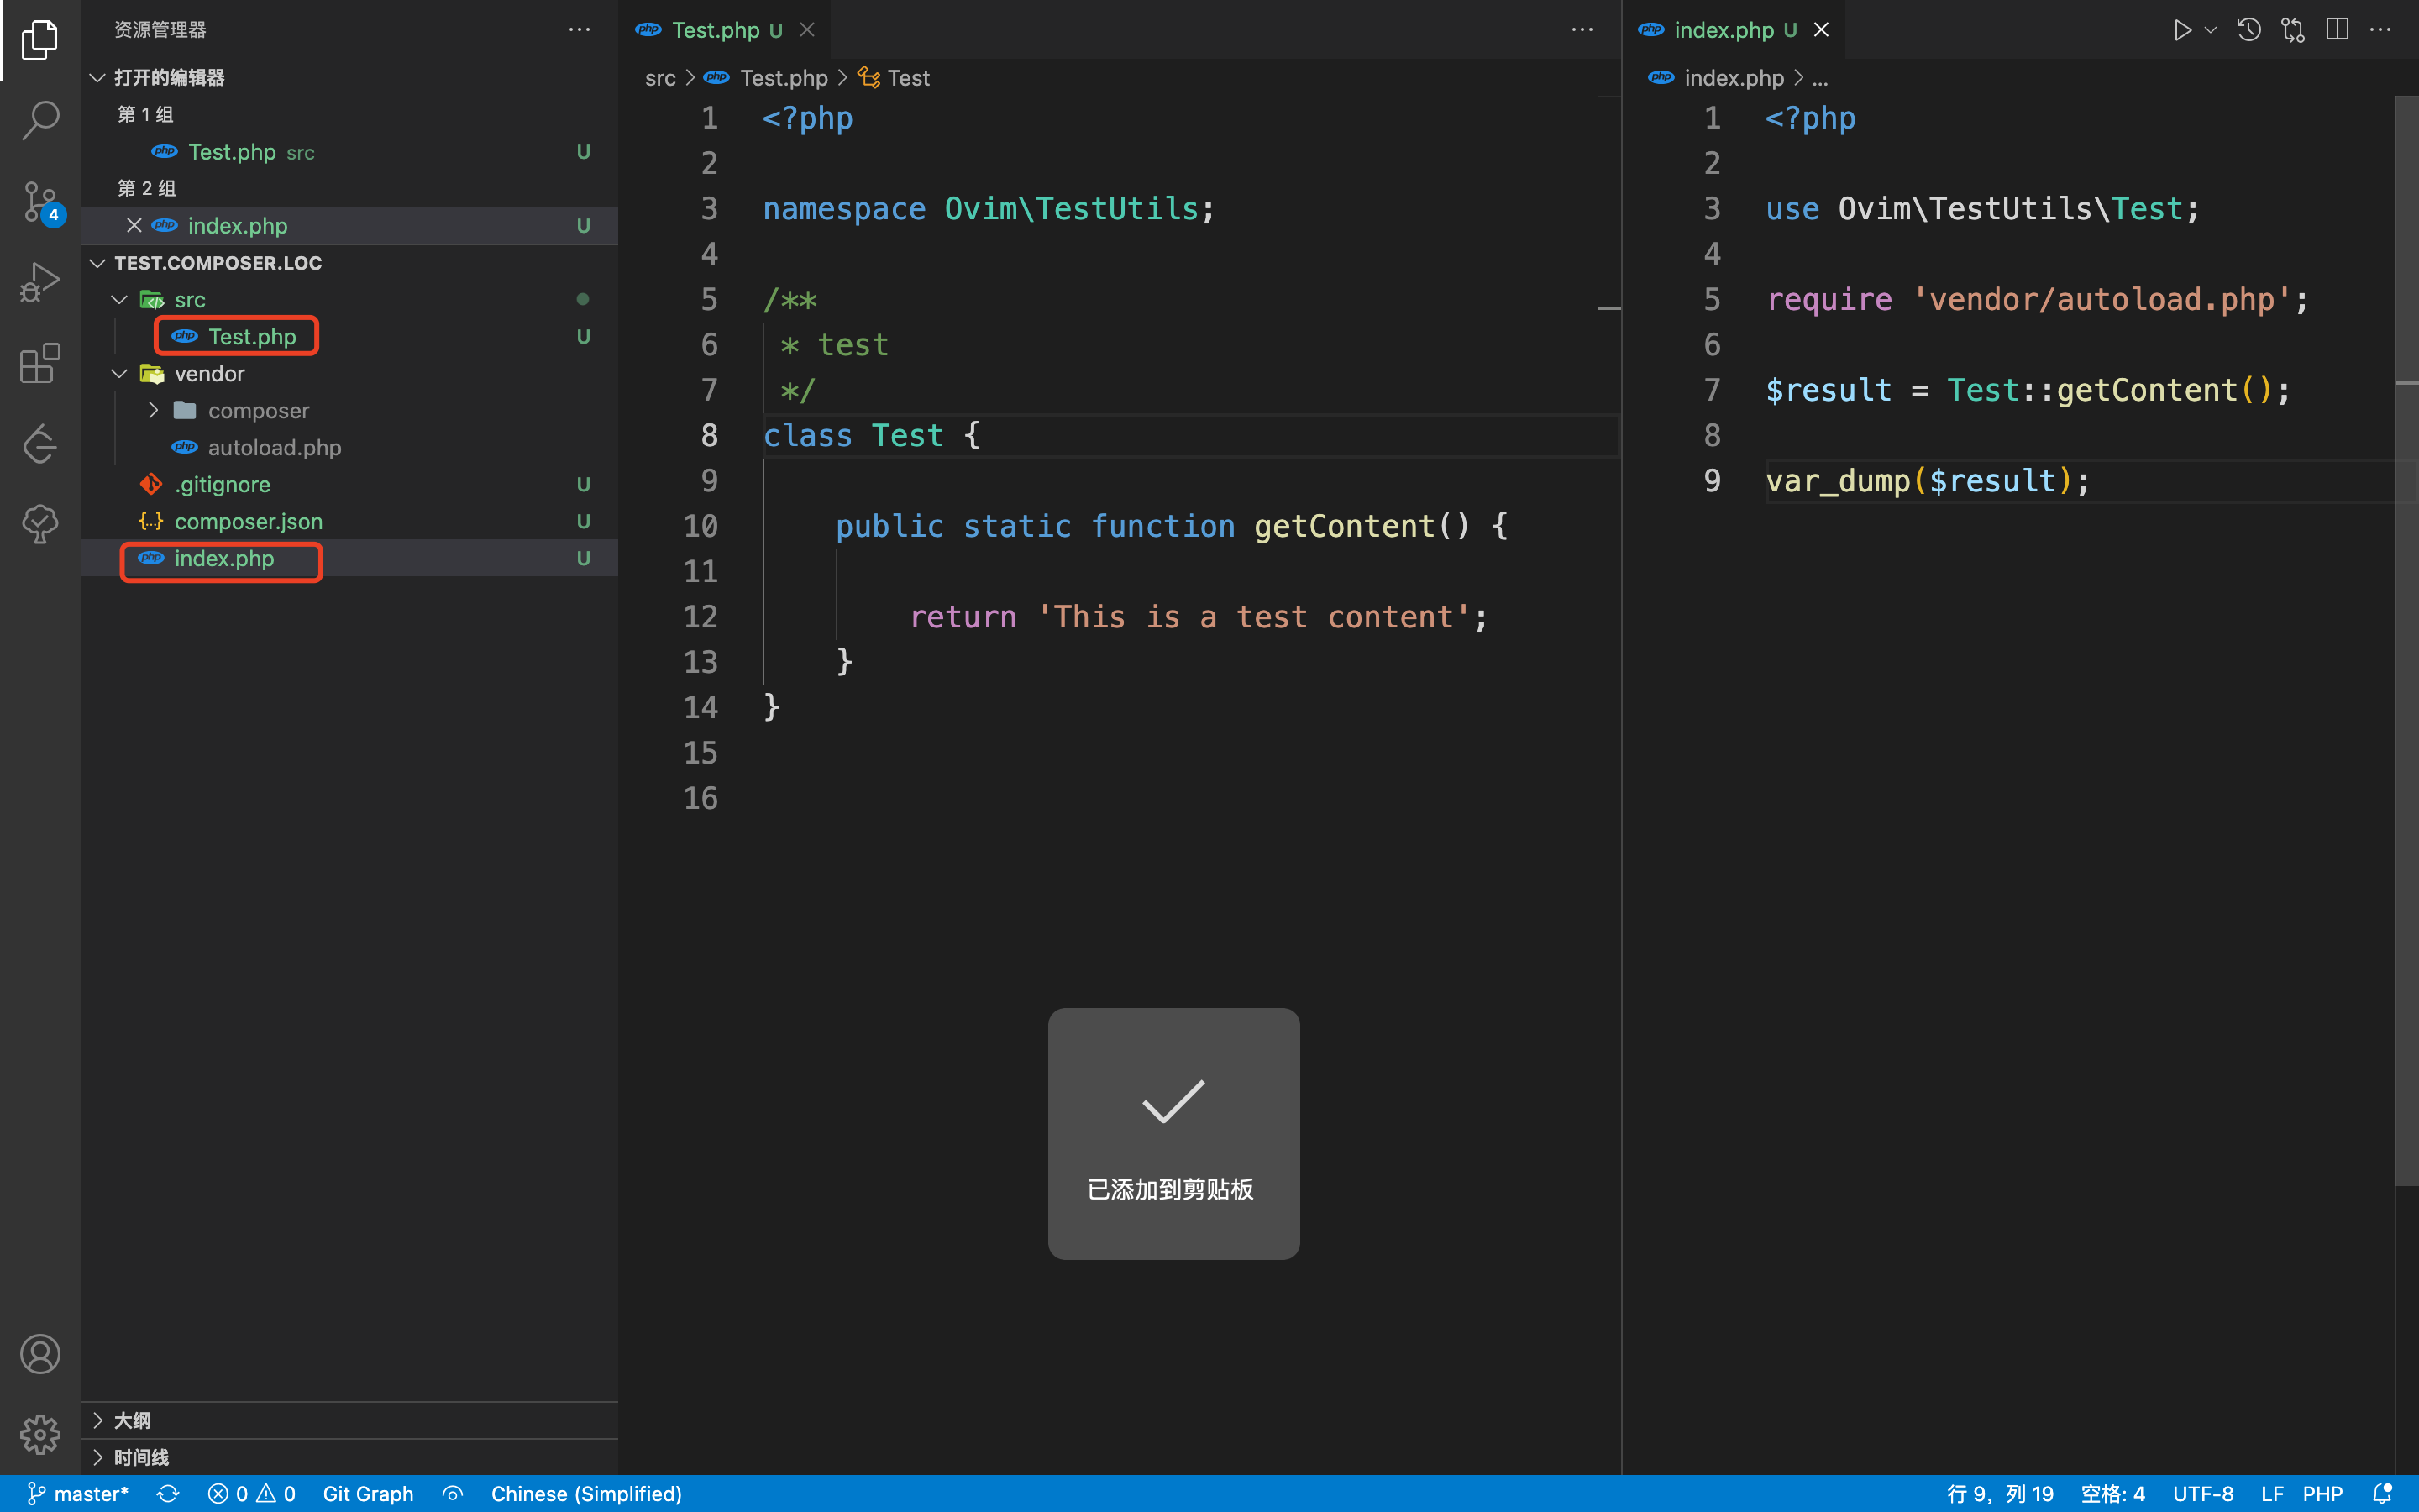Expand the composer folder

point(153,411)
